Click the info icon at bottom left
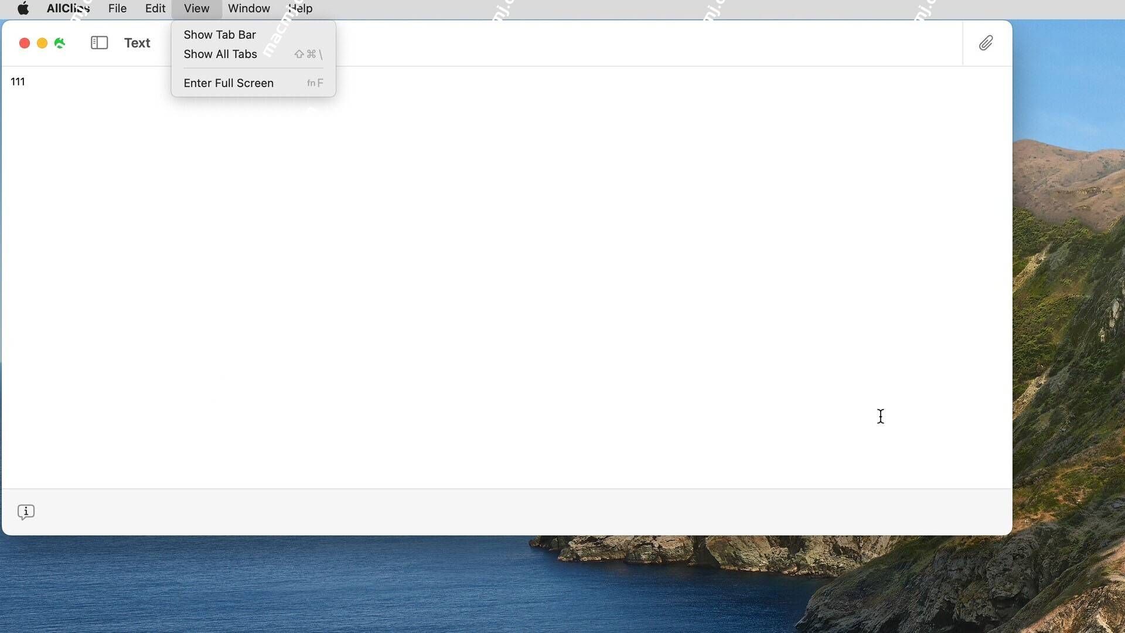 click(26, 511)
